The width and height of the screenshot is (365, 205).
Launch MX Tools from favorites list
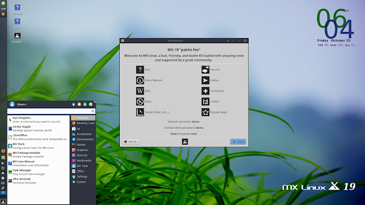[38, 146]
